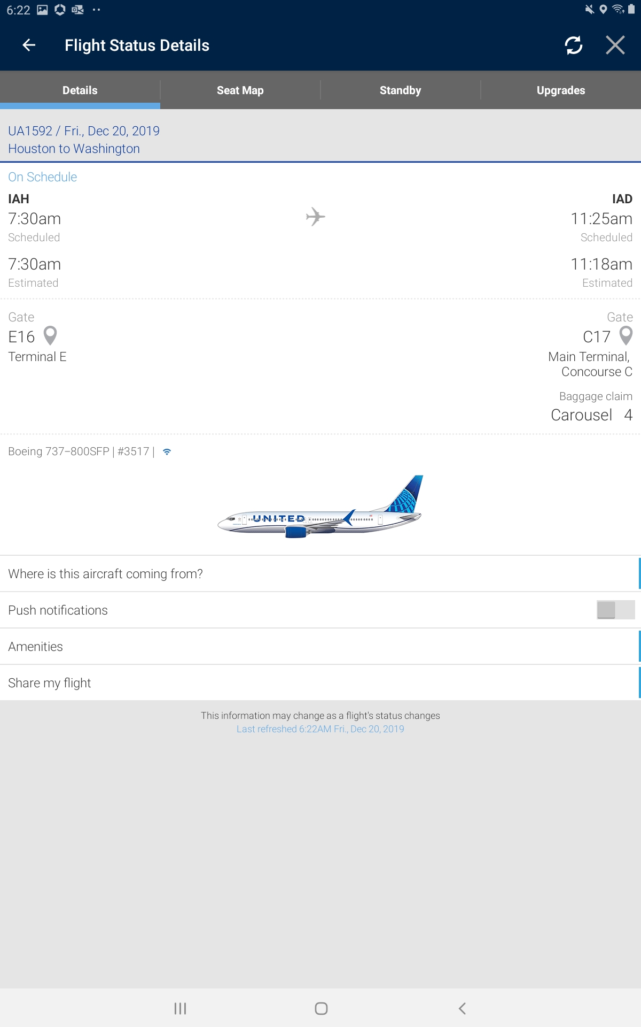This screenshot has height=1027, width=641.
Task: Toggle Push notifications switch
Action: (615, 610)
